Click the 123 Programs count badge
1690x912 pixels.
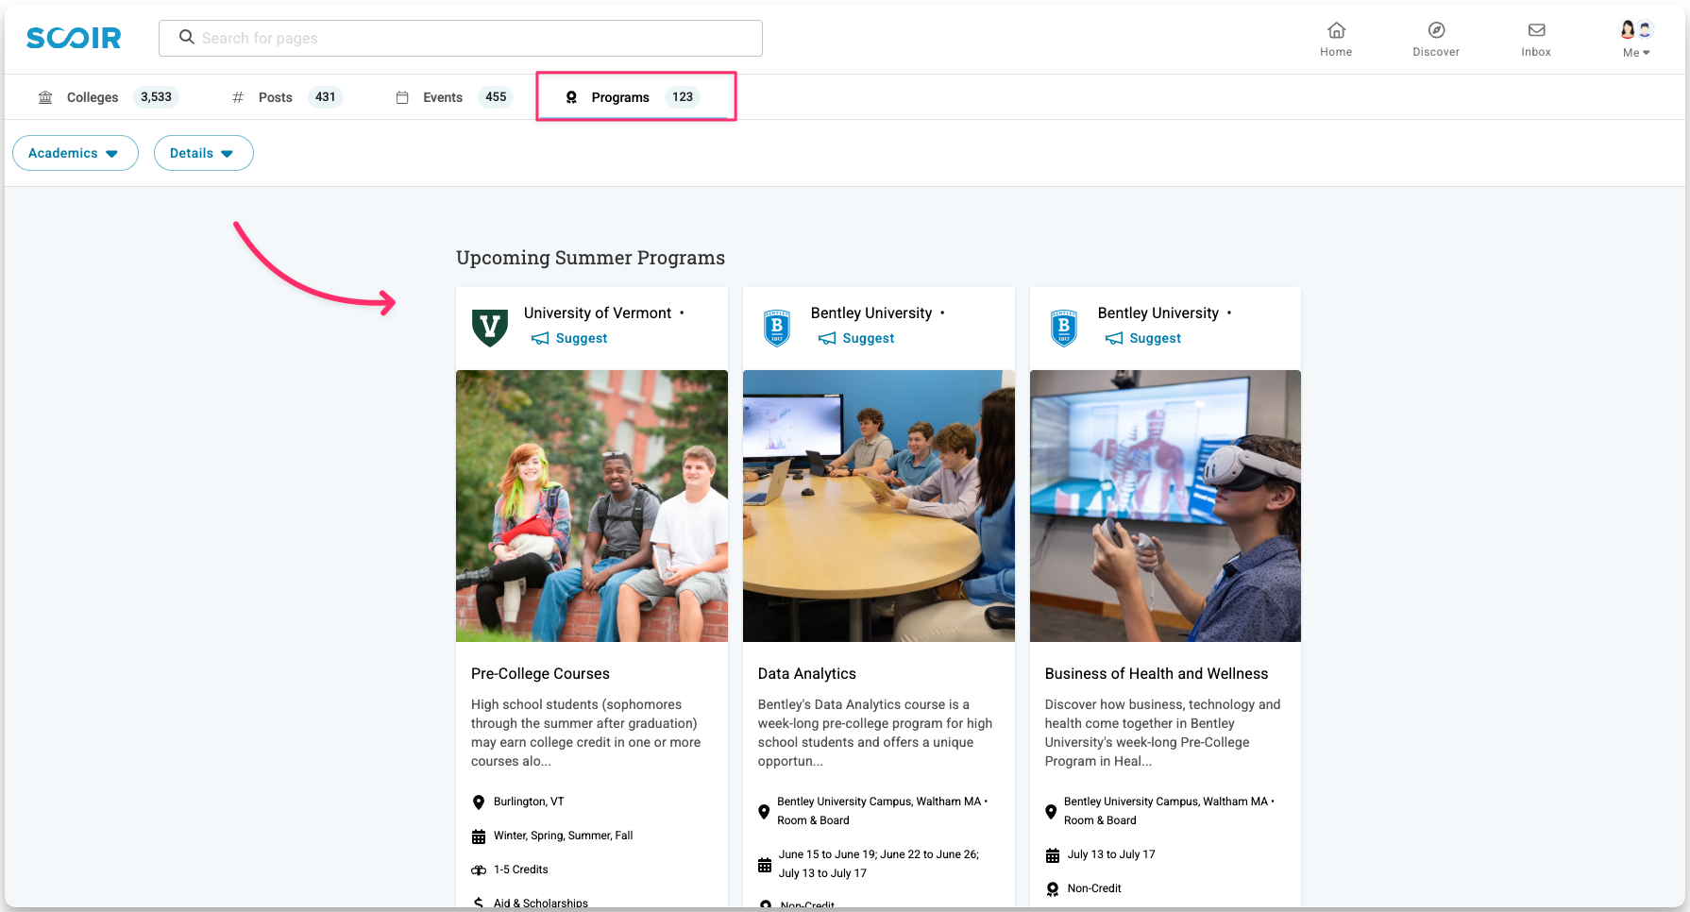(683, 97)
